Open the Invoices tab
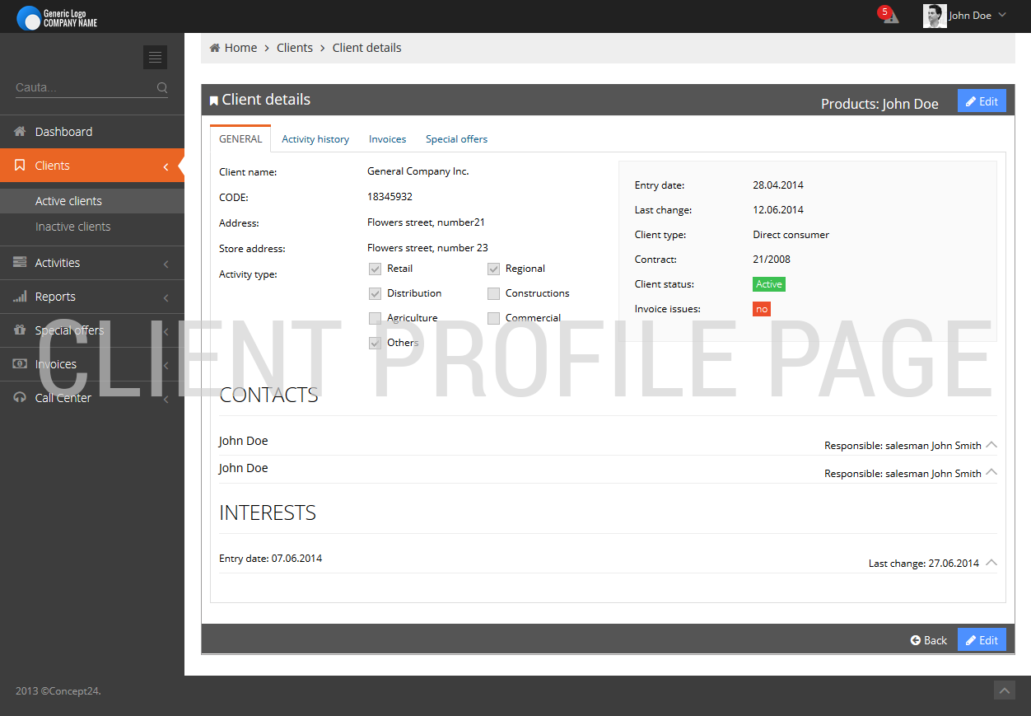 click(387, 139)
